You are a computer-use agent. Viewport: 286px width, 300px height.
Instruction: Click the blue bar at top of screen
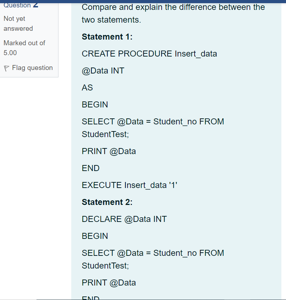[143, 1]
